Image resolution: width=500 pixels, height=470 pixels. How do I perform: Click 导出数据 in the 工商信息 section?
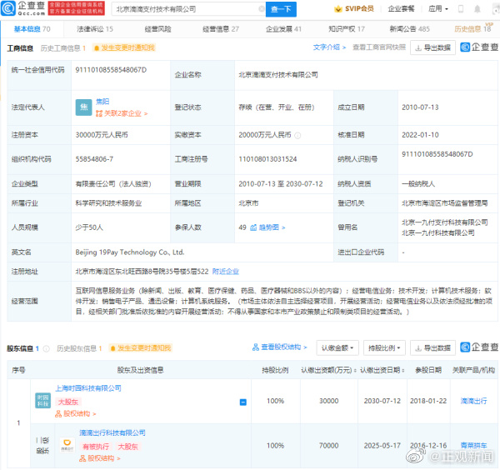[432, 47]
